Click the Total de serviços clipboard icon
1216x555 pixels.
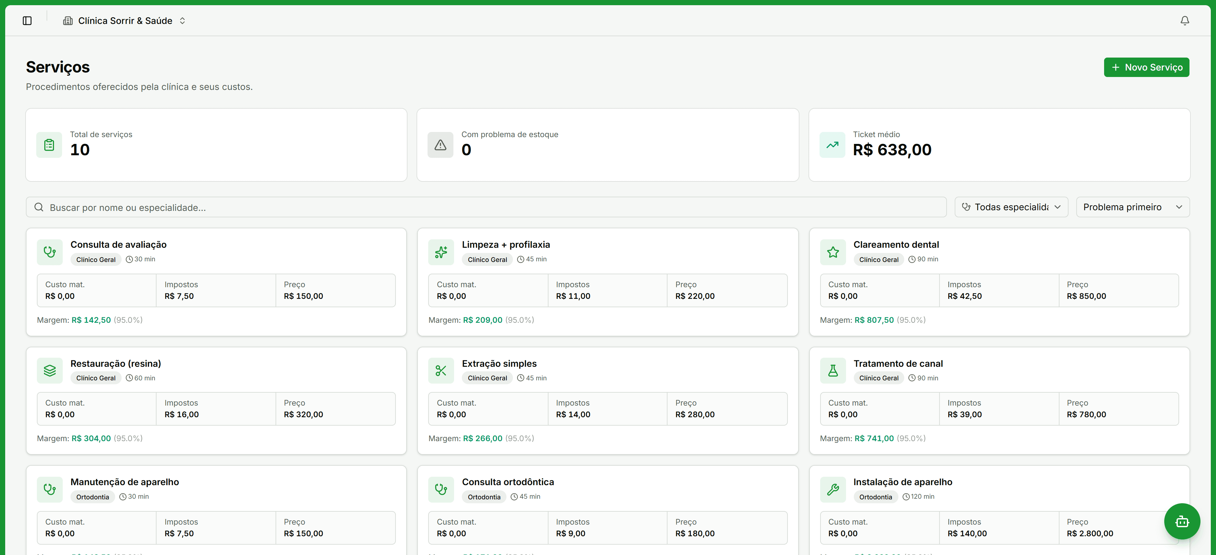(x=49, y=145)
